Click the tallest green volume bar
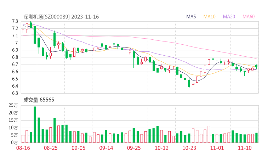 click(x=35, y=124)
